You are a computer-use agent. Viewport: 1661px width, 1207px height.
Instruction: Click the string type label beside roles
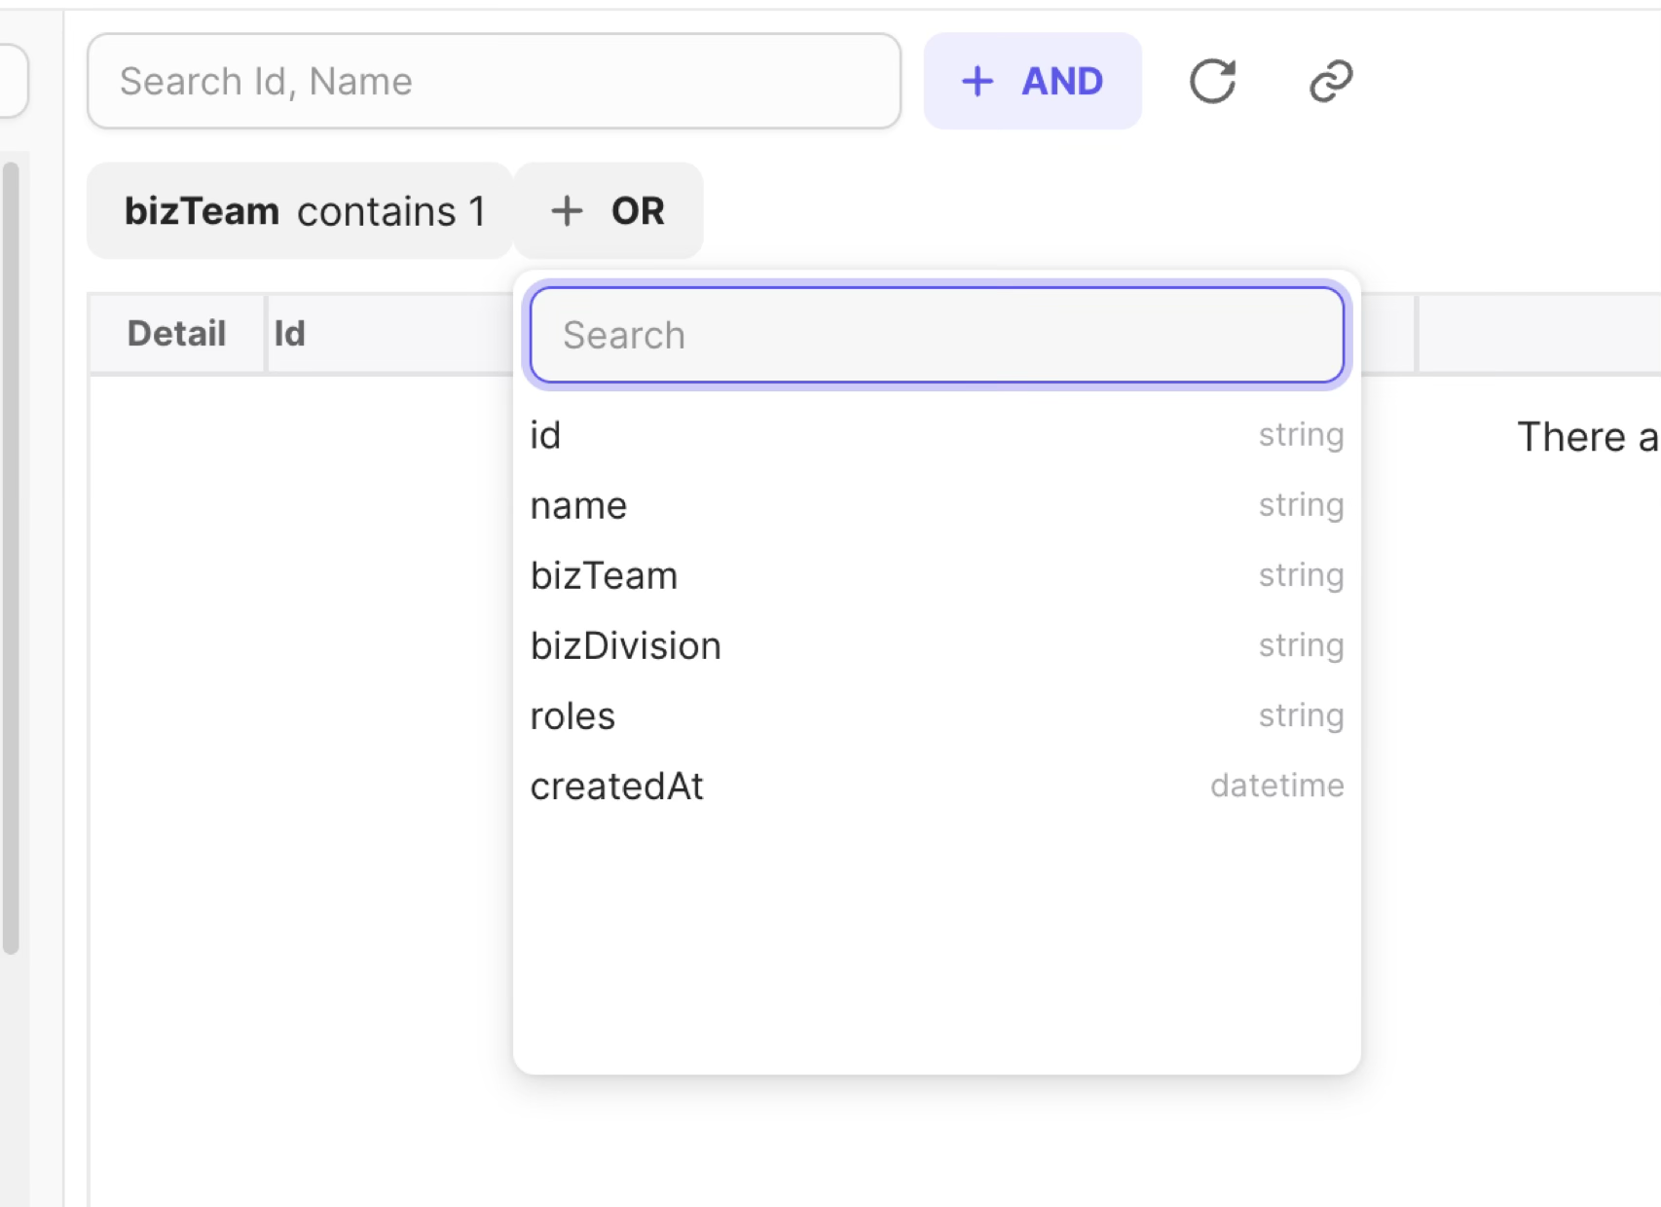1301,715
